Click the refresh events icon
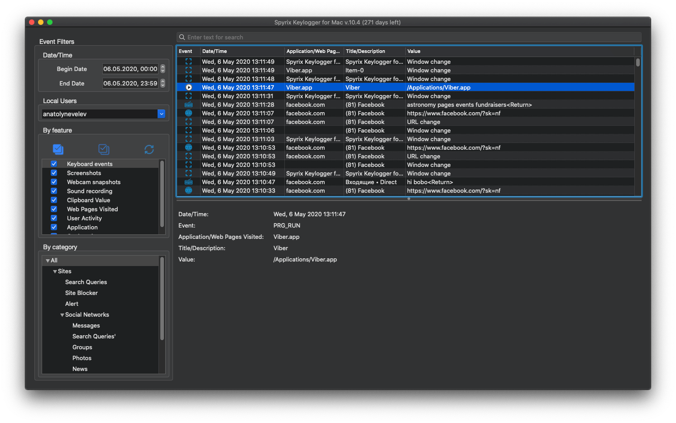676x423 pixels. [x=149, y=149]
